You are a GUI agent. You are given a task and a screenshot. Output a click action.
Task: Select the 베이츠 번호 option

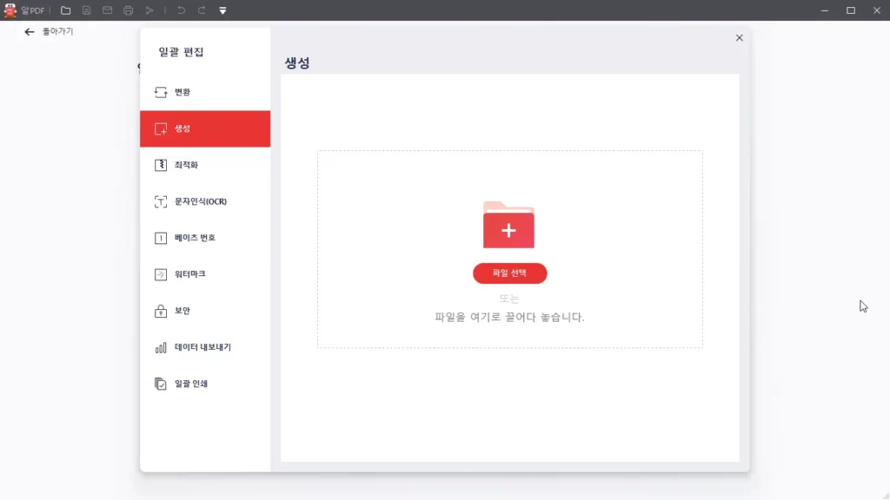[x=186, y=238]
